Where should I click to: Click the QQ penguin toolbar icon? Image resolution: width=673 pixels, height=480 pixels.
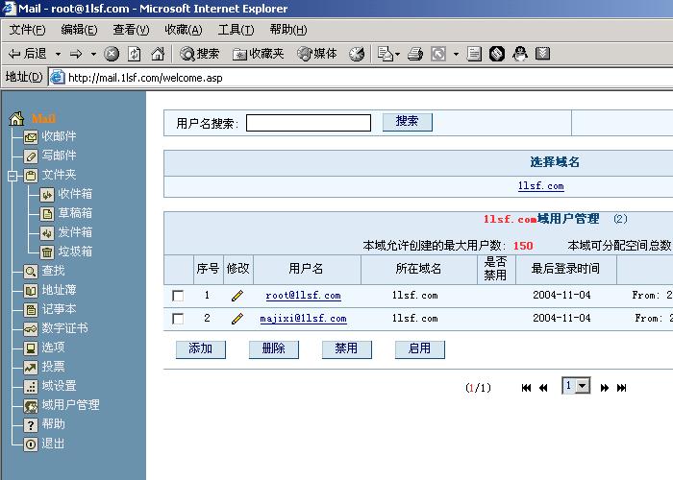520,54
